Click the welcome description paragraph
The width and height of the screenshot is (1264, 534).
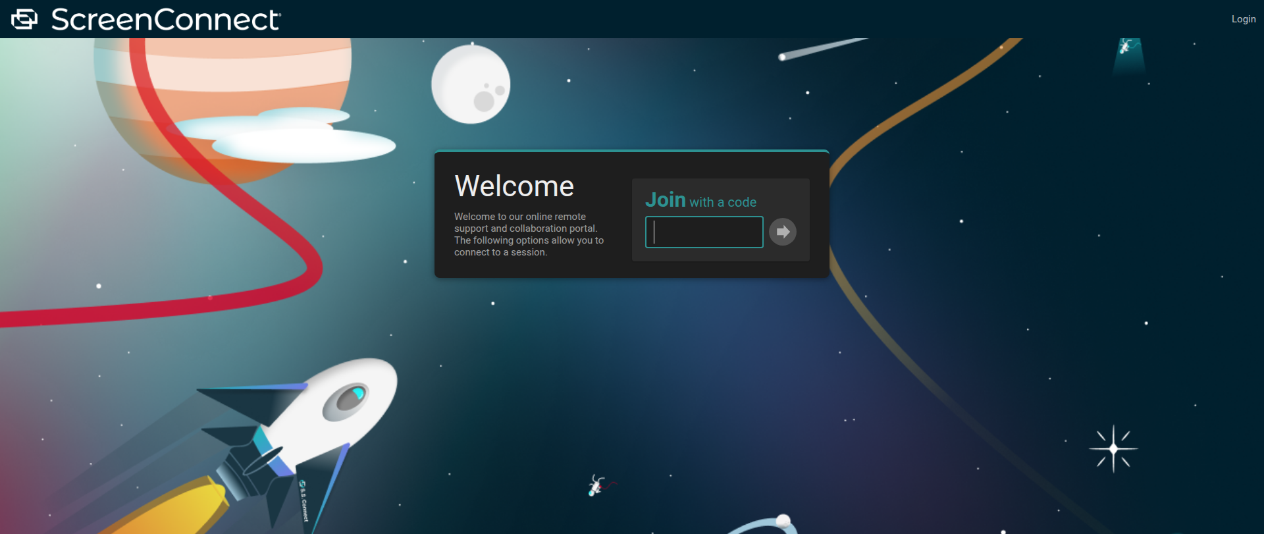click(x=529, y=234)
